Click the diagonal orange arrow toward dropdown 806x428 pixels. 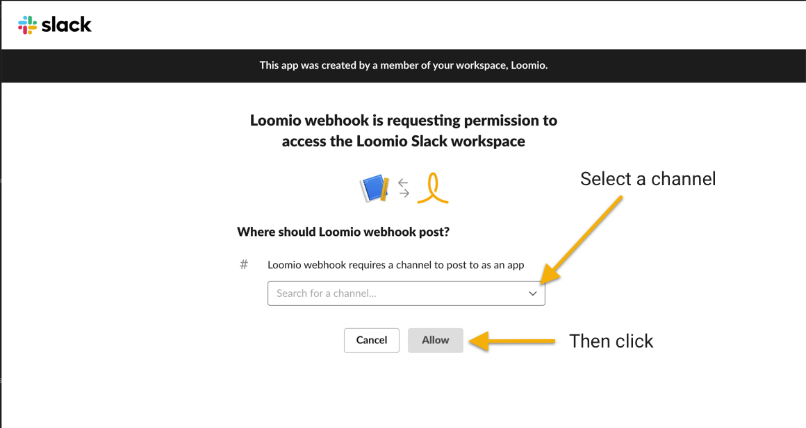[582, 239]
